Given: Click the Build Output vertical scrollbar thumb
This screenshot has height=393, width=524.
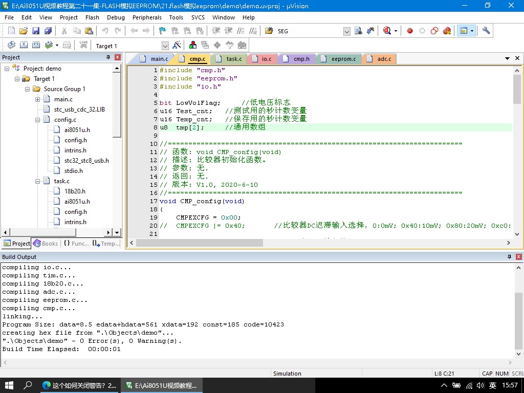Looking at the screenshot, I should tap(518, 320).
